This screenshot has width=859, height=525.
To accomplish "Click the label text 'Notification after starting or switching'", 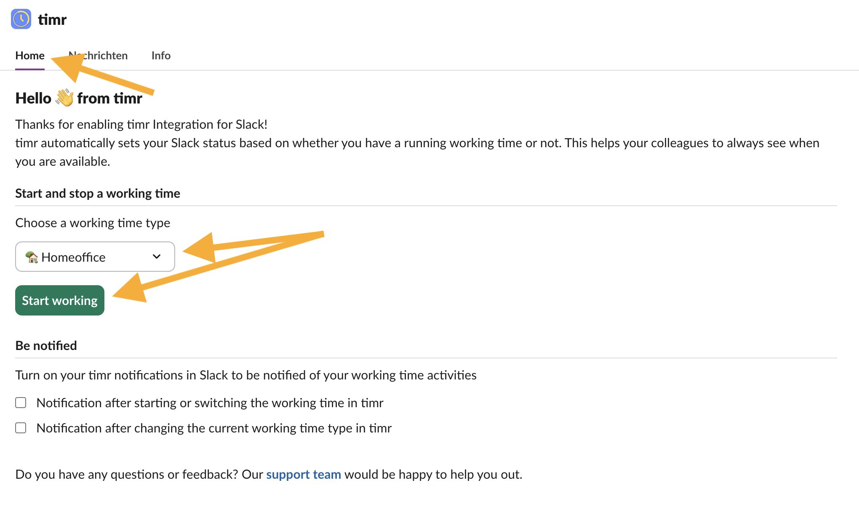I will (210, 403).
